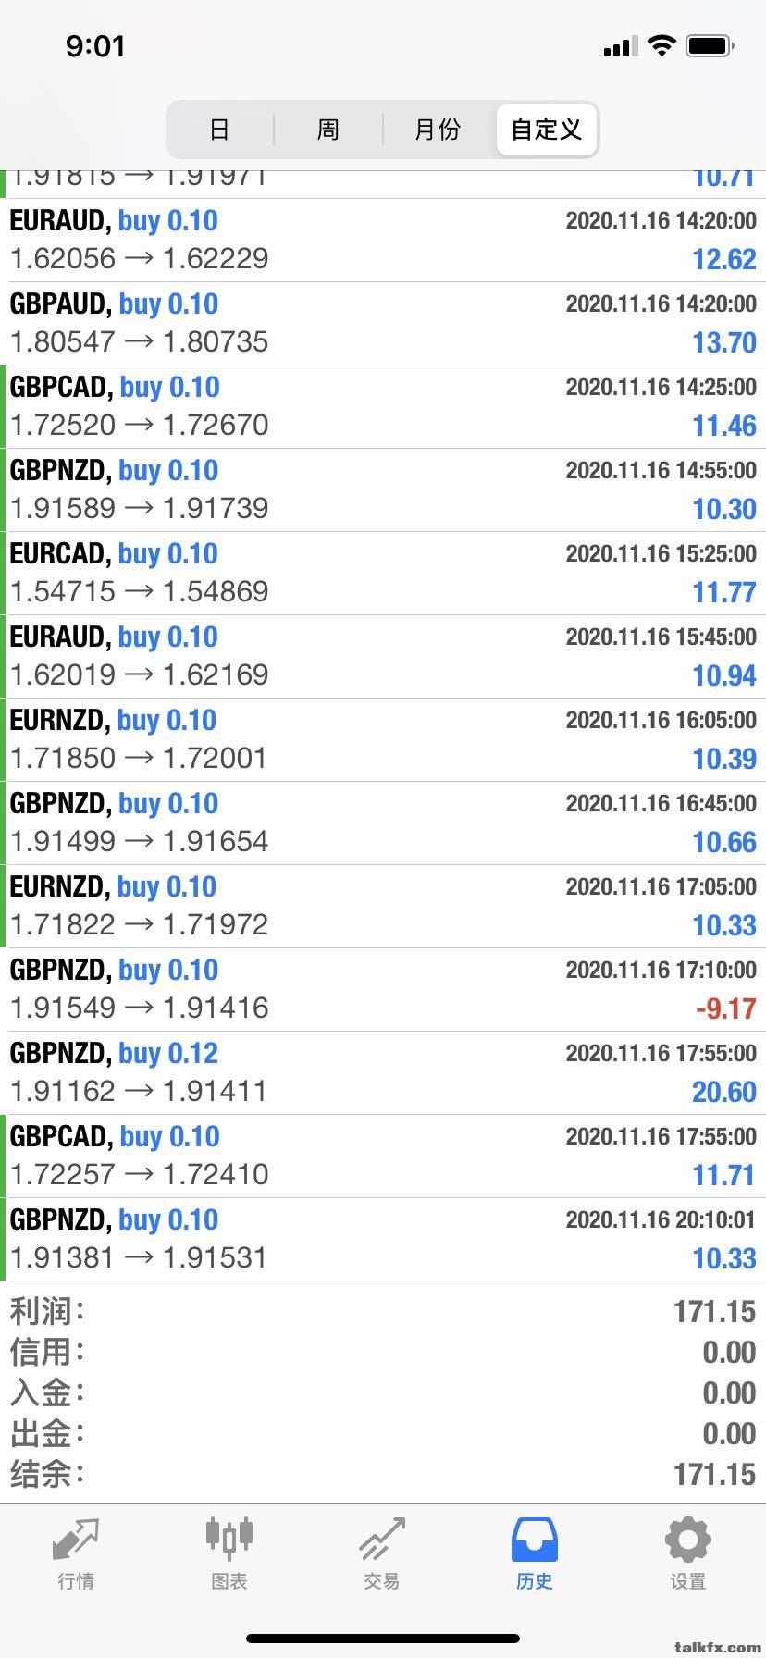Tap the Balance (结余) summary row
This screenshot has height=1658, width=766.
tap(383, 1474)
